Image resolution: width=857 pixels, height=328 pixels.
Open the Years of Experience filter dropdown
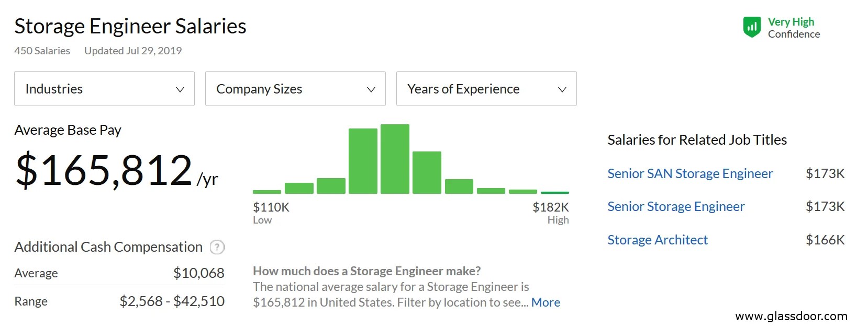tap(486, 89)
